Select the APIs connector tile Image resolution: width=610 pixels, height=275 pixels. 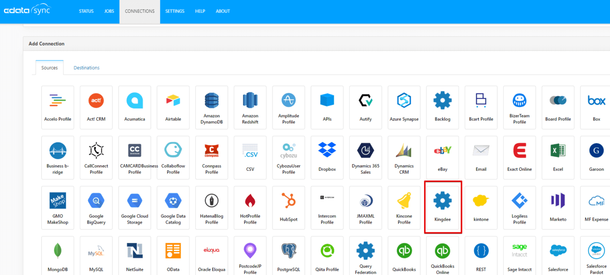[x=327, y=107]
